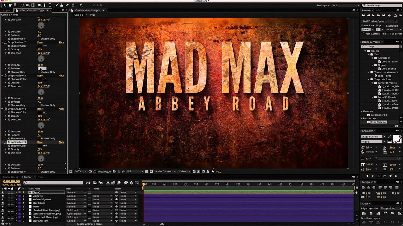Select the Puppet Pin tool
Image resolution: width=403 pixels, height=226 pixels.
click(81, 5)
